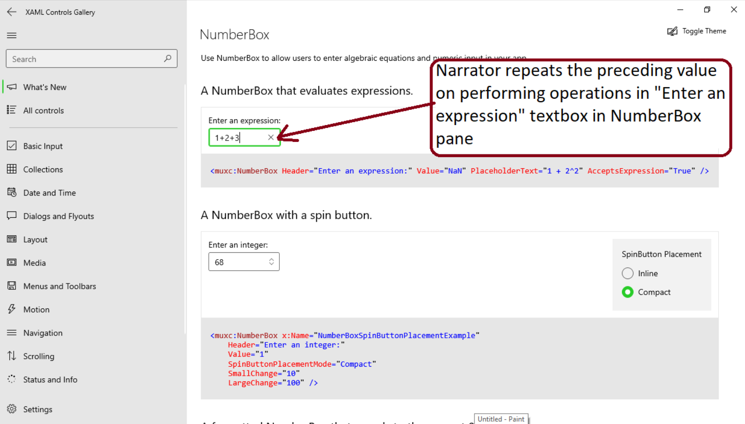Select the Inline radio button
745x424 pixels.
tap(628, 273)
